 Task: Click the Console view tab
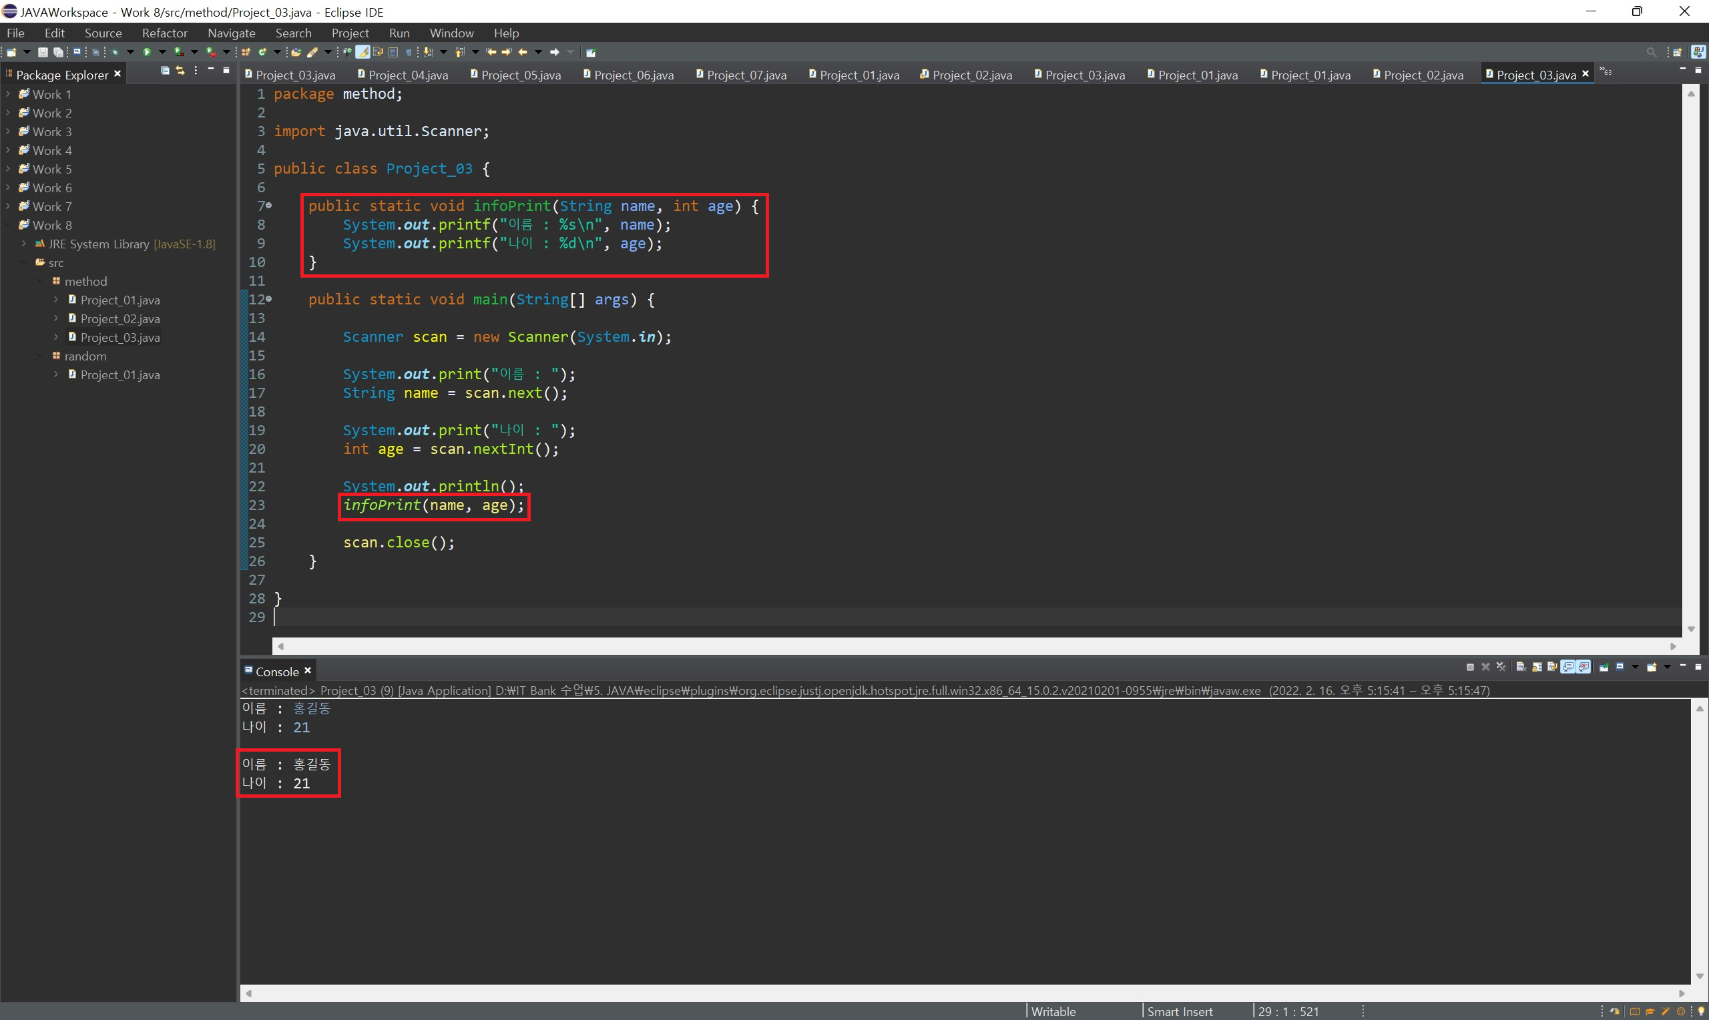[x=276, y=672]
